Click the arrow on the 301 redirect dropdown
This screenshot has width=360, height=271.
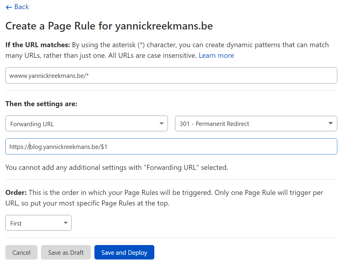[331, 124]
